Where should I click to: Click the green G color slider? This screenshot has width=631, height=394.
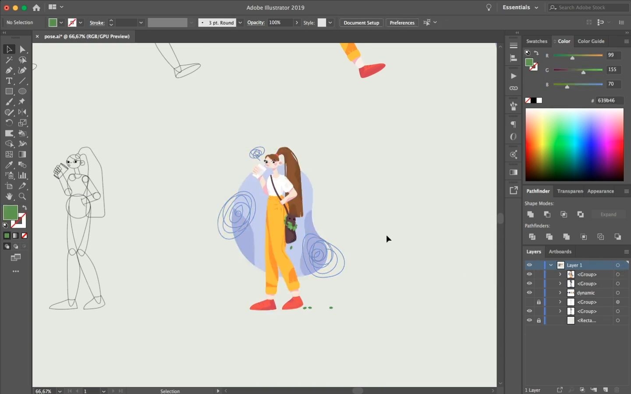point(578,70)
